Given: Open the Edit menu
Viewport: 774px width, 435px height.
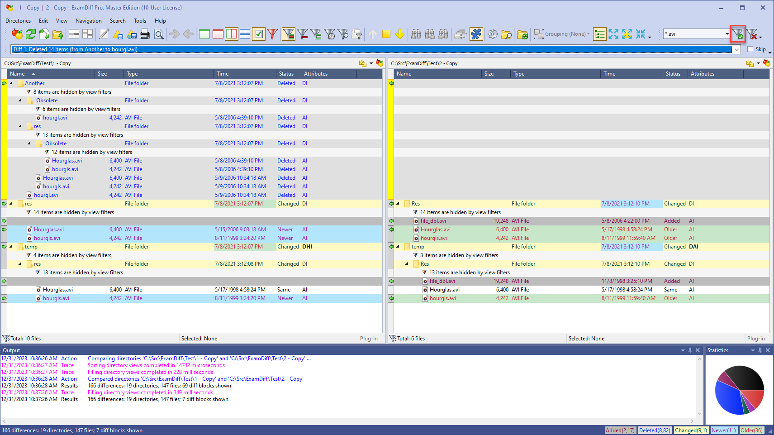Looking at the screenshot, I should point(43,21).
